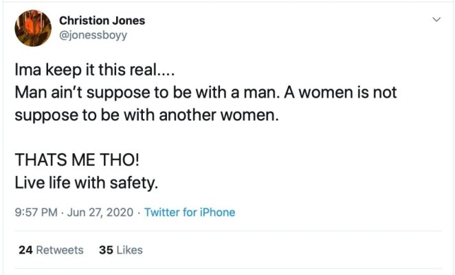455x275 pixels.
Task: Click the word Retweets
Action: coord(60,250)
